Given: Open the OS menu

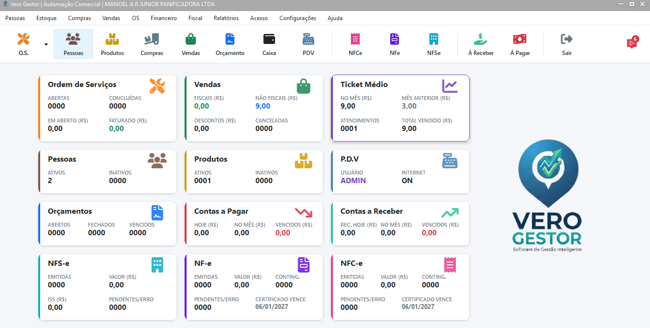Looking at the screenshot, I should tap(136, 18).
